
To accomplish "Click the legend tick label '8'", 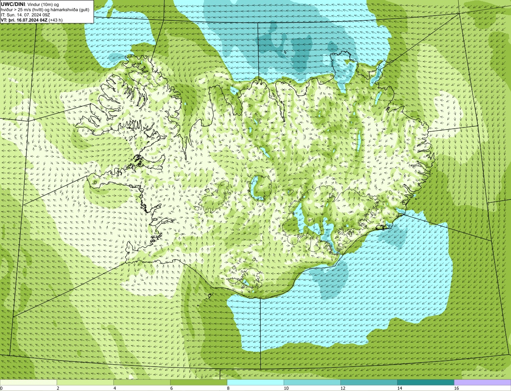I will (228, 388).
